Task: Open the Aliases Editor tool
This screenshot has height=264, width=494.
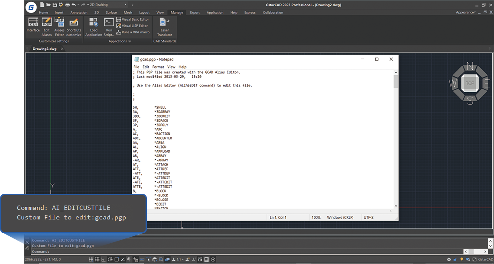Action: click(59, 27)
